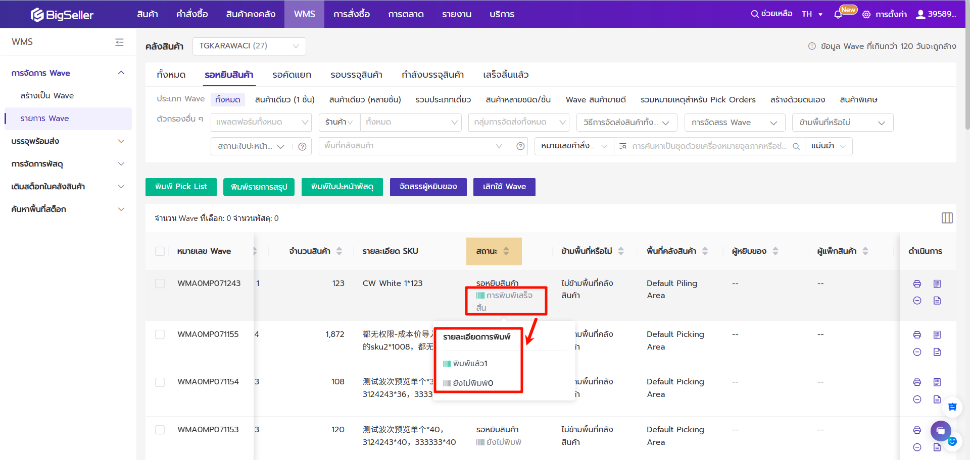
Task: Click the พิมพ์ Pick List button
Action: [x=181, y=187]
